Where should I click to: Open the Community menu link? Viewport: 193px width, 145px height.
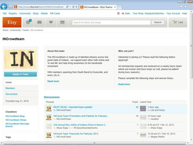(25, 13)
